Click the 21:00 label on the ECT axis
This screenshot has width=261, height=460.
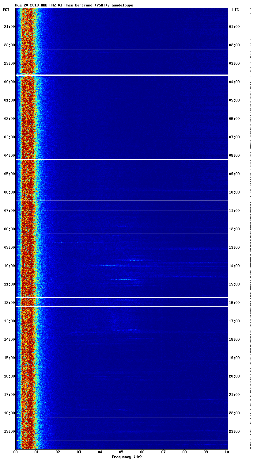tap(9, 27)
